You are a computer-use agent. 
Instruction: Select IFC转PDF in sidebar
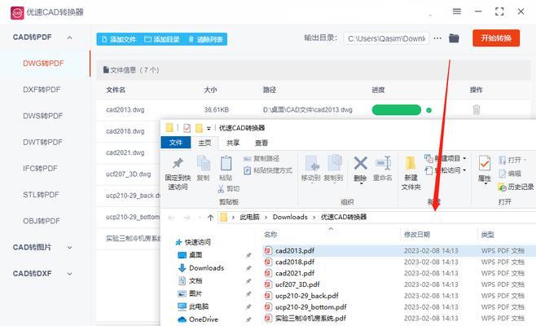point(40,169)
